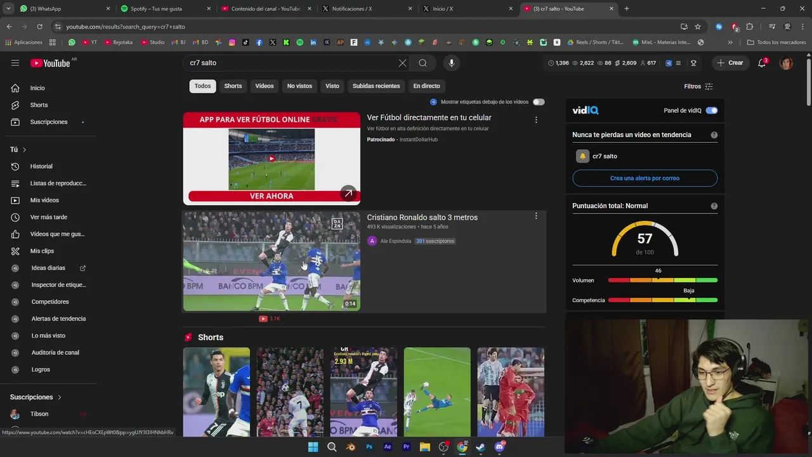
Task: Open the Windows Start button
Action: (313, 447)
